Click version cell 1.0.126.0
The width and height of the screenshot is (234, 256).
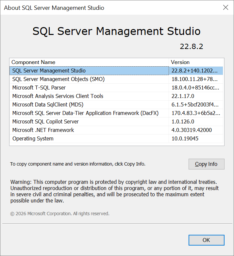[x=196, y=121]
